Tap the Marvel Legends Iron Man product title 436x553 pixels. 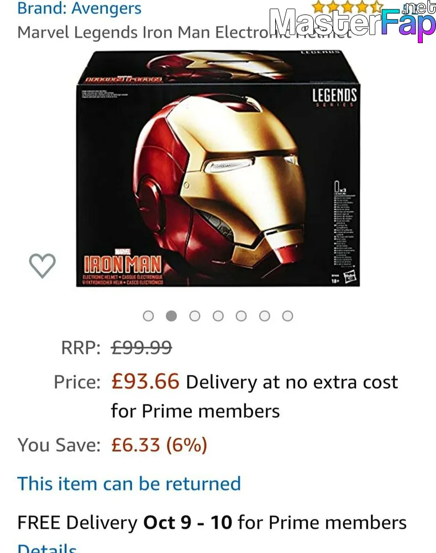(183, 33)
